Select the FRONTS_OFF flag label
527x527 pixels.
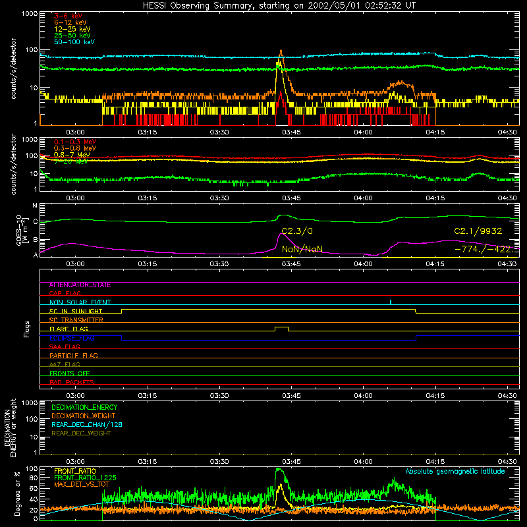[x=70, y=374]
